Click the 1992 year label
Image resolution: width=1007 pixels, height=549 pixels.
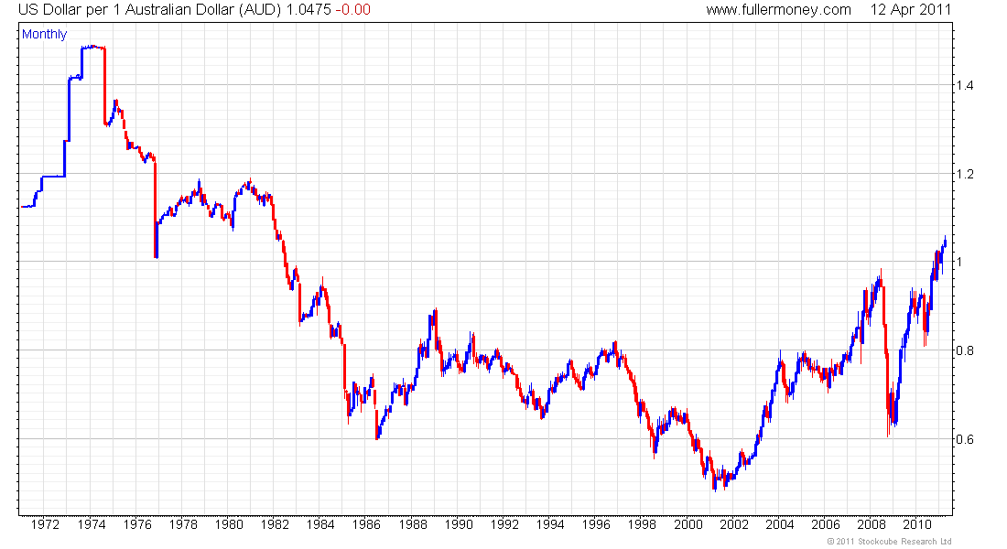(504, 524)
